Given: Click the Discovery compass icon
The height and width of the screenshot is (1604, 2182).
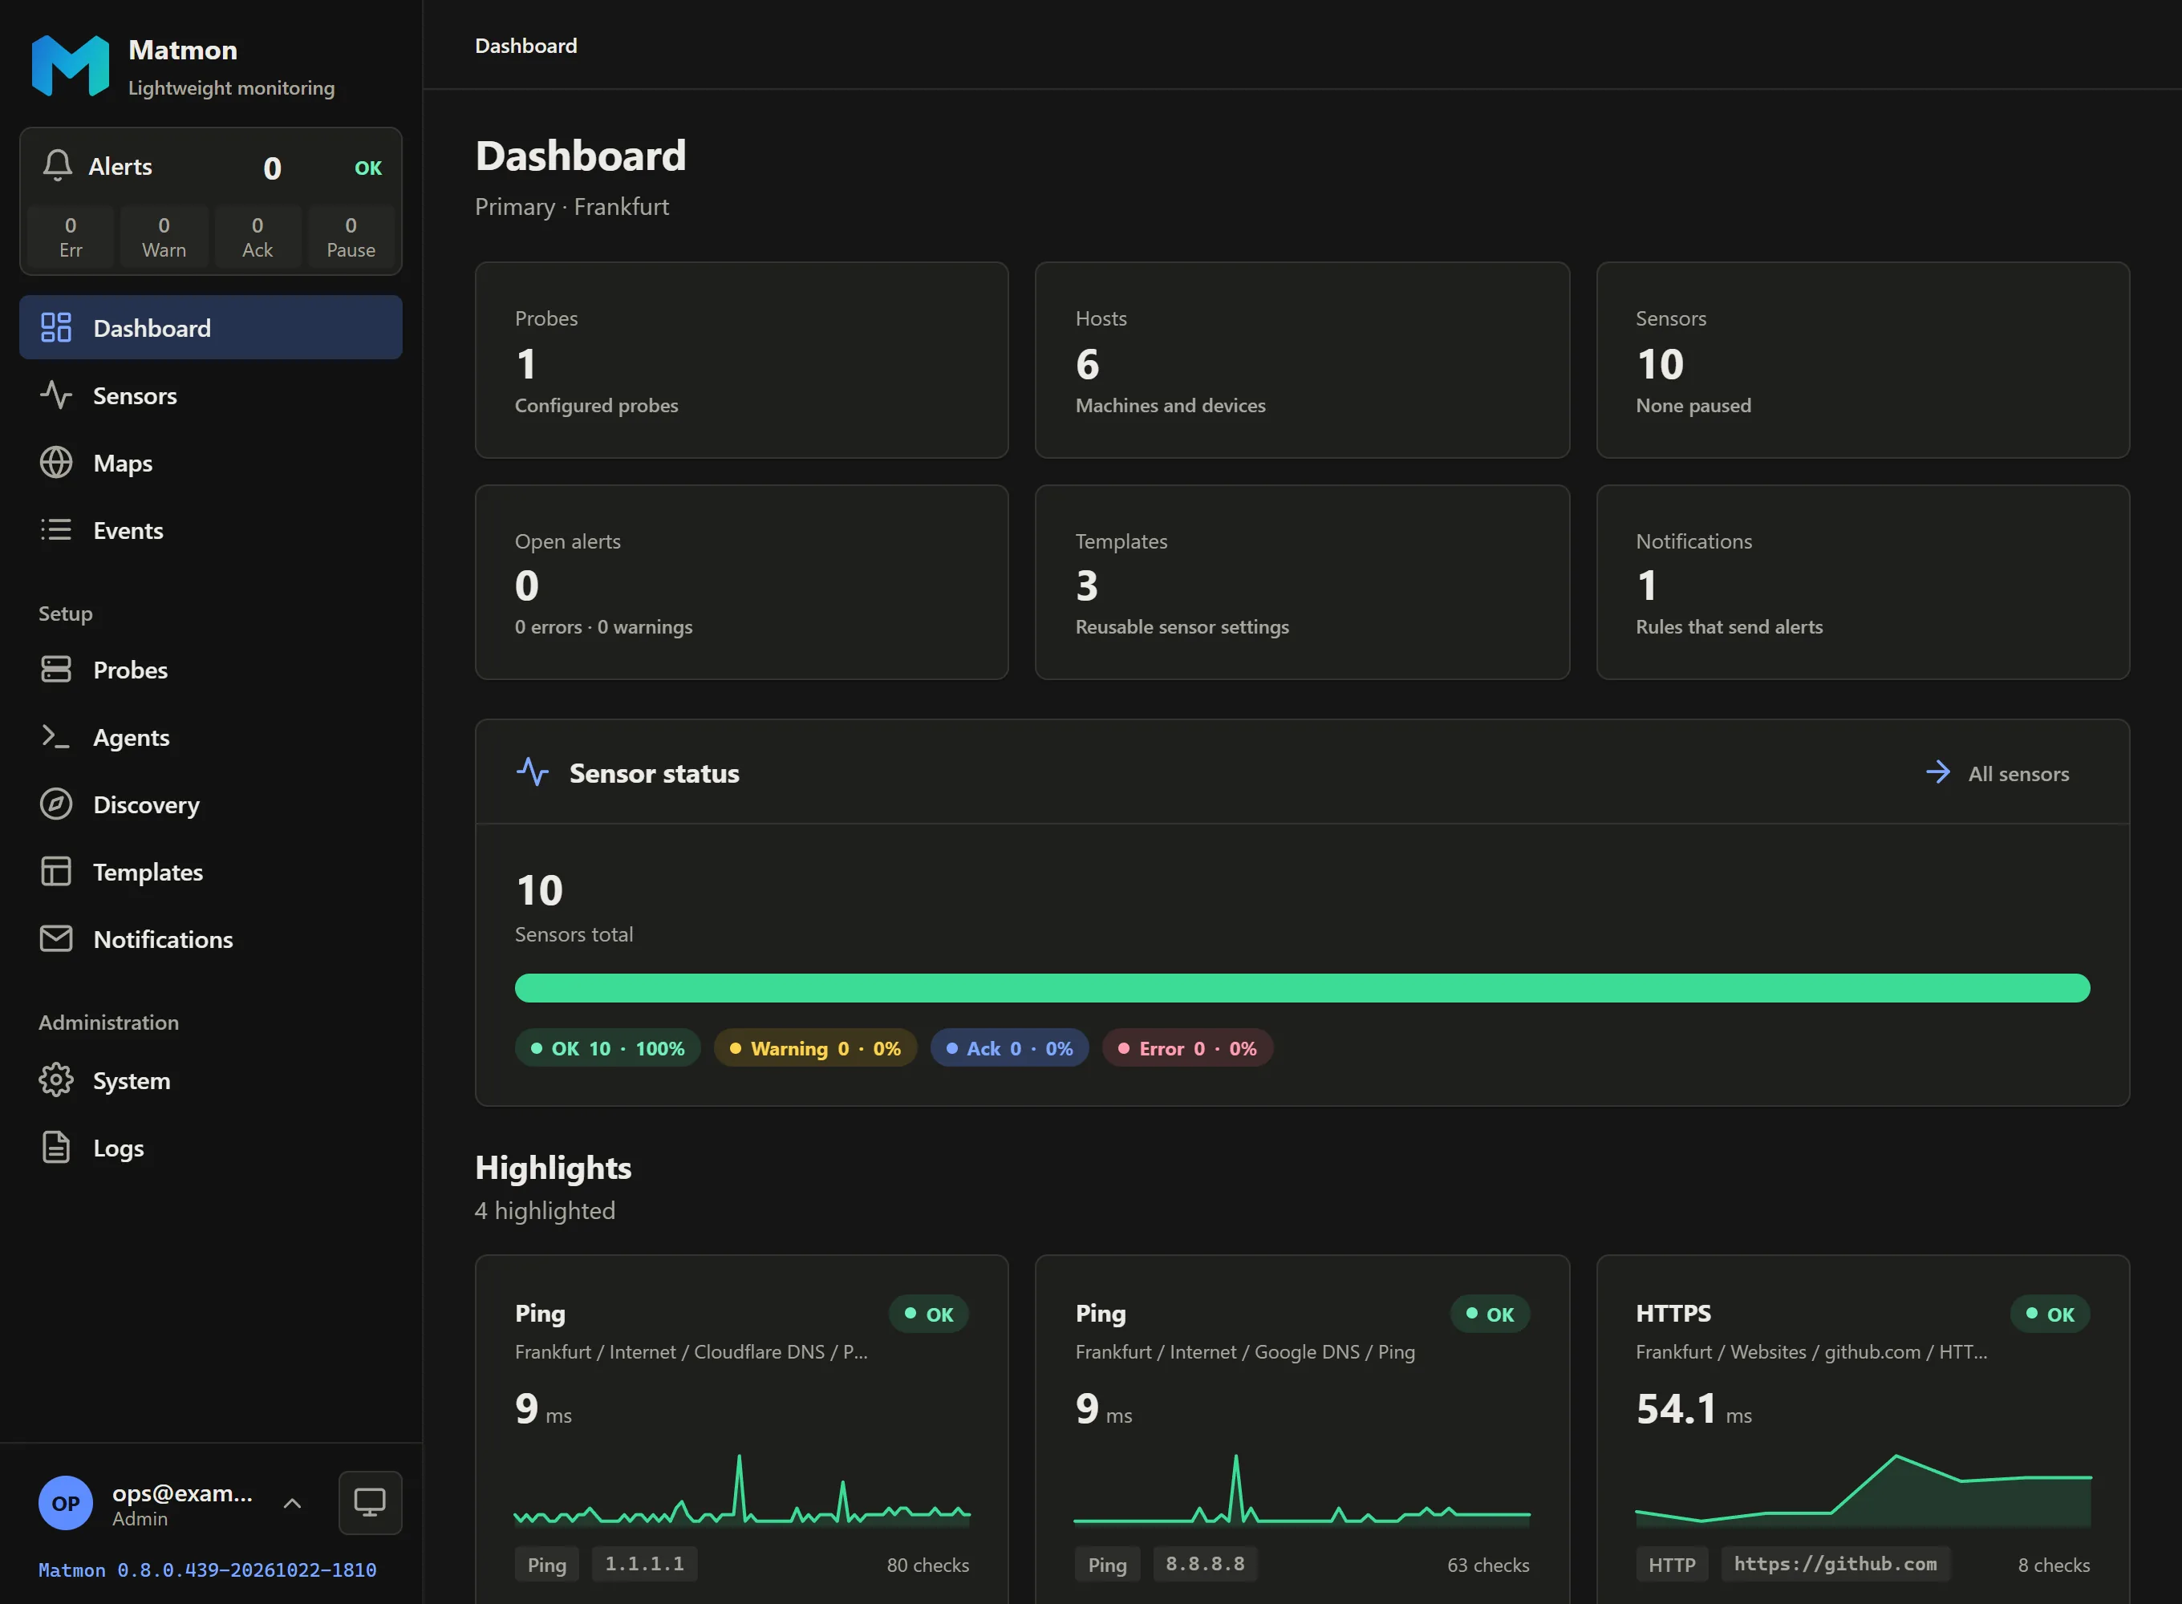Looking at the screenshot, I should pos(55,804).
